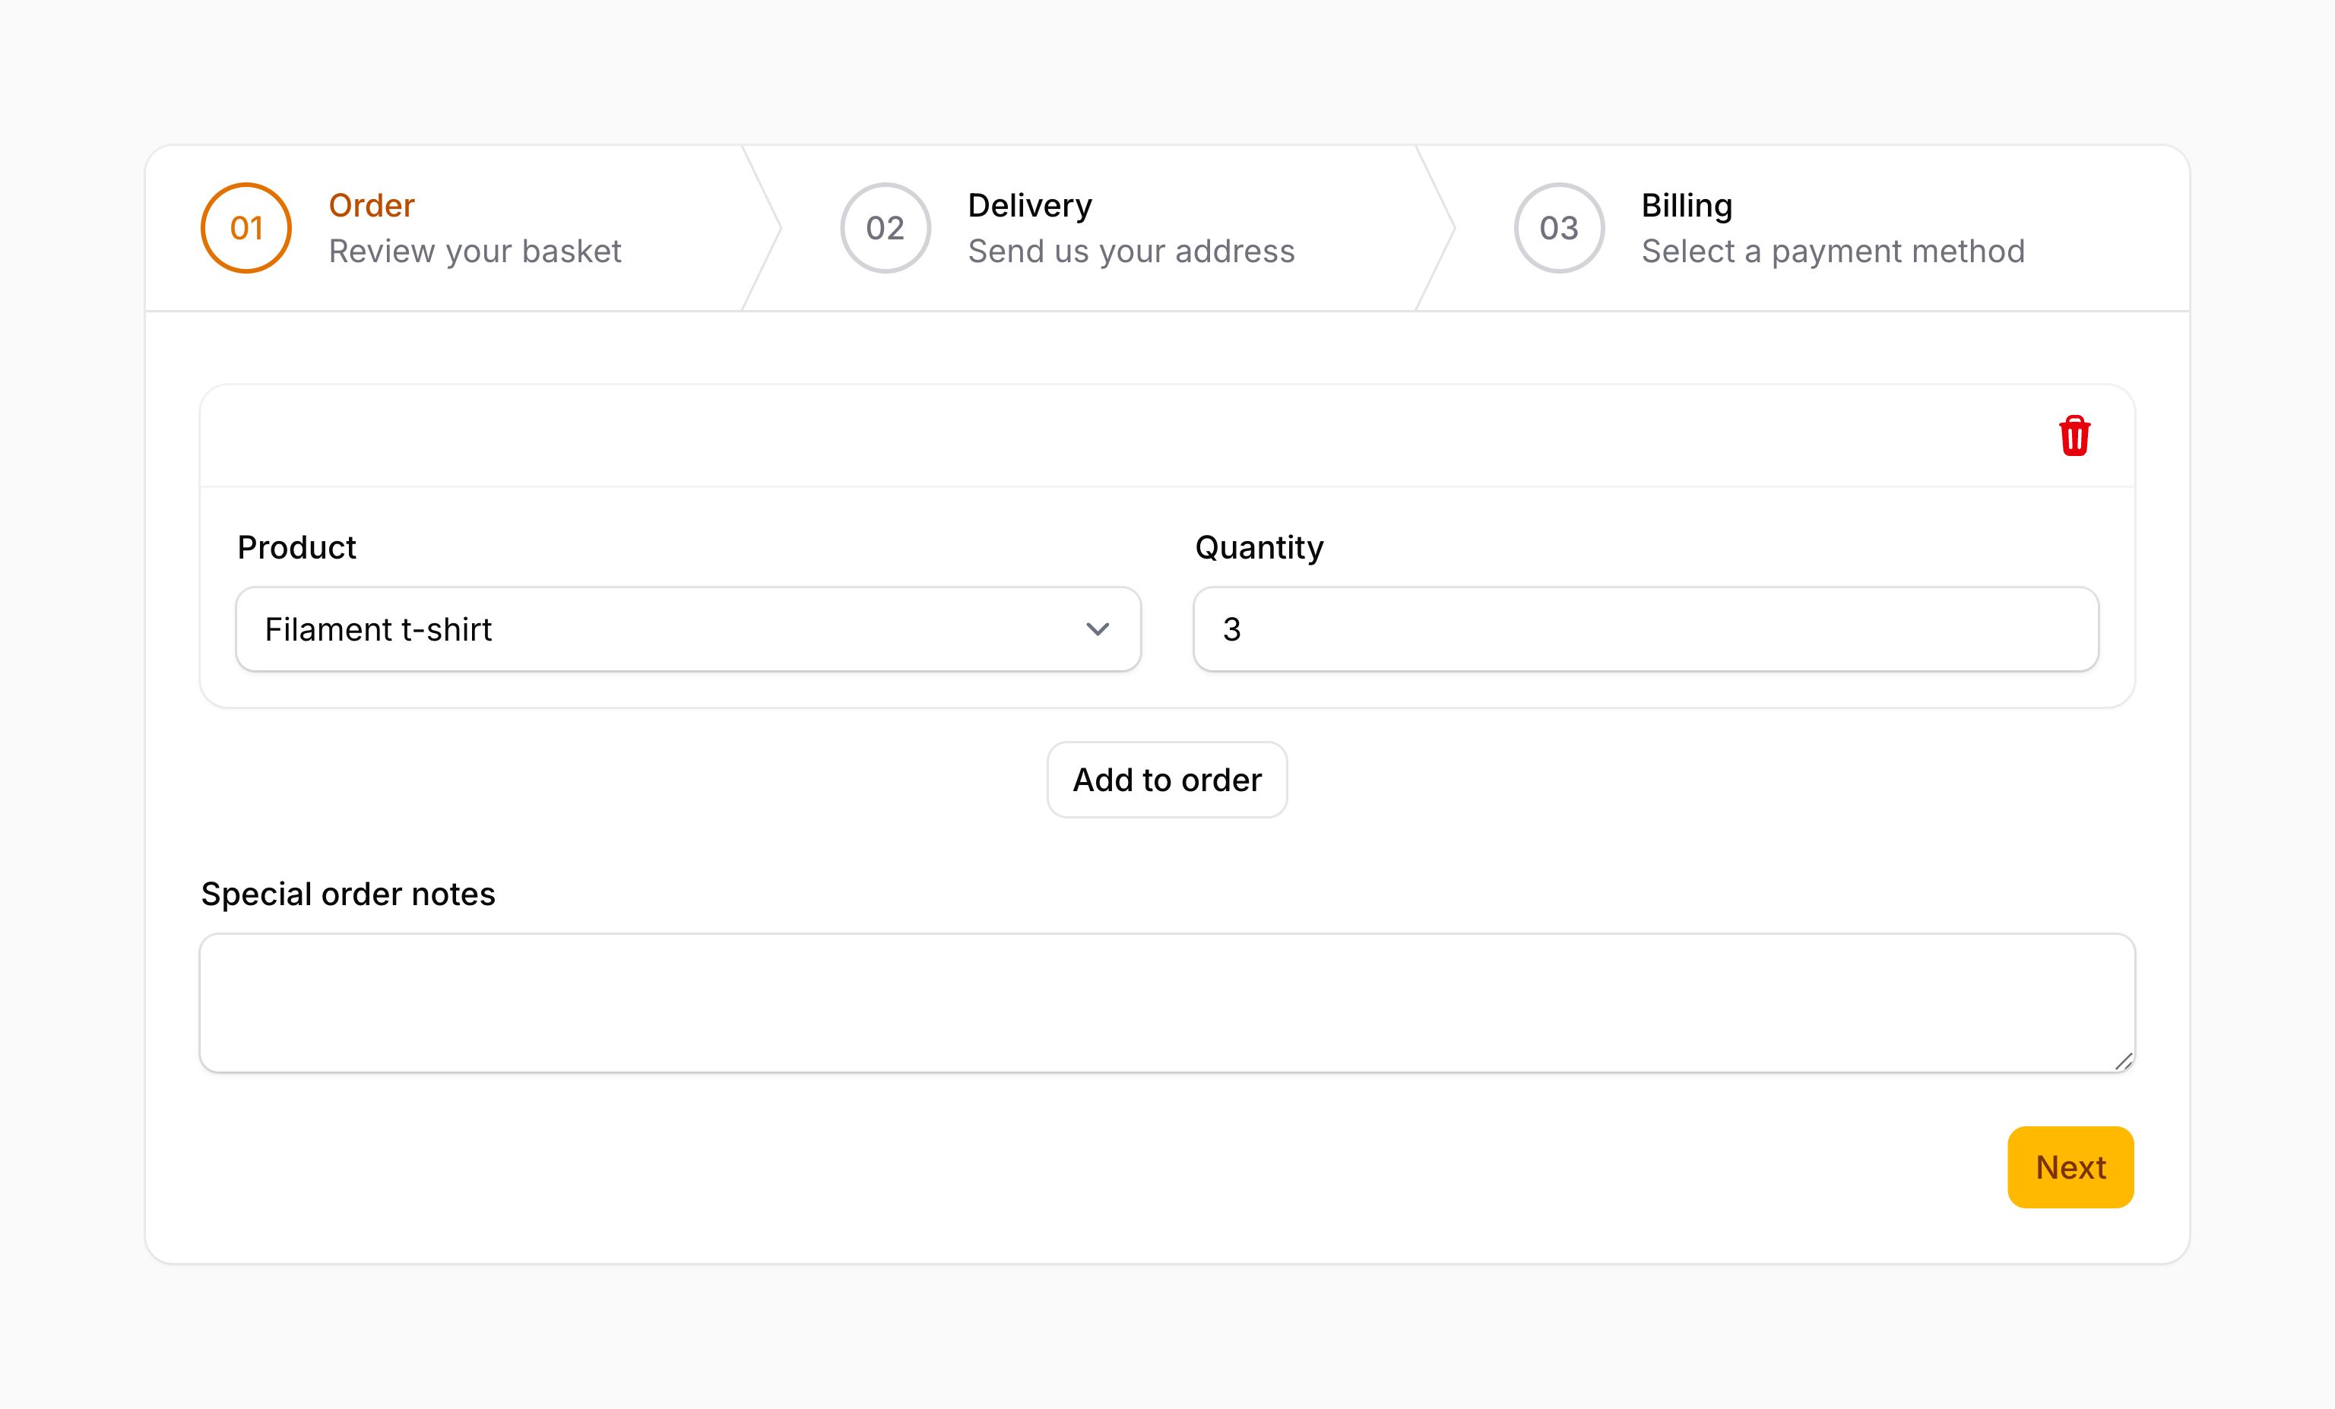Click 'Select a payment method' description

pyautogui.click(x=1833, y=251)
